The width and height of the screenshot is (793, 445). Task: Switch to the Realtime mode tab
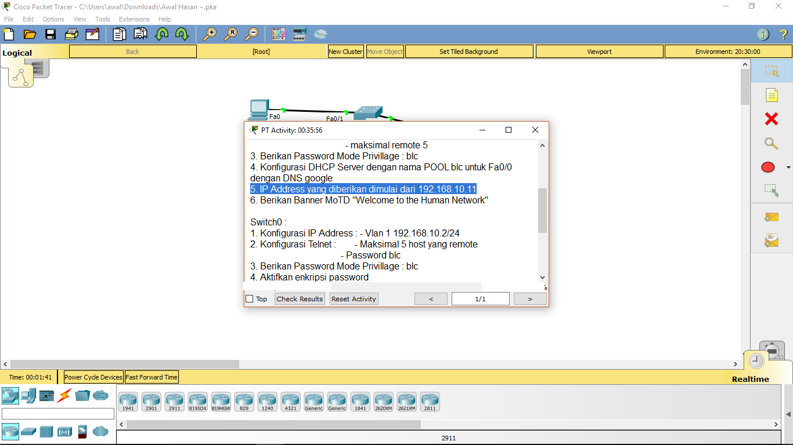(x=750, y=379)
